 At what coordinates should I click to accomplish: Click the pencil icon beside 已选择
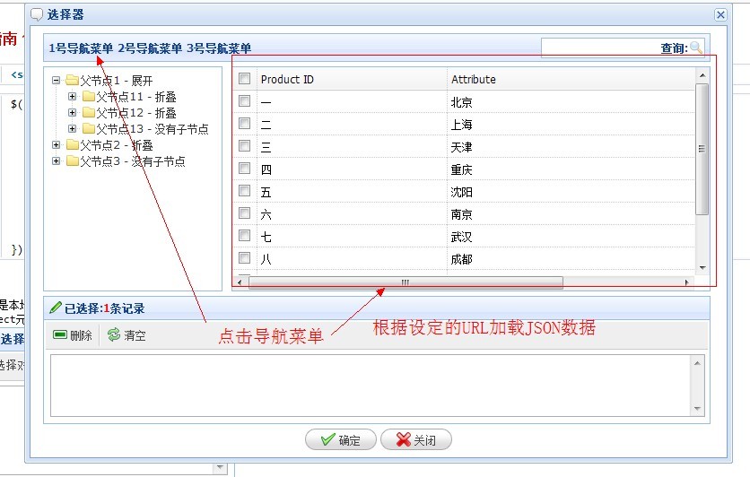[x=56, y=308]
